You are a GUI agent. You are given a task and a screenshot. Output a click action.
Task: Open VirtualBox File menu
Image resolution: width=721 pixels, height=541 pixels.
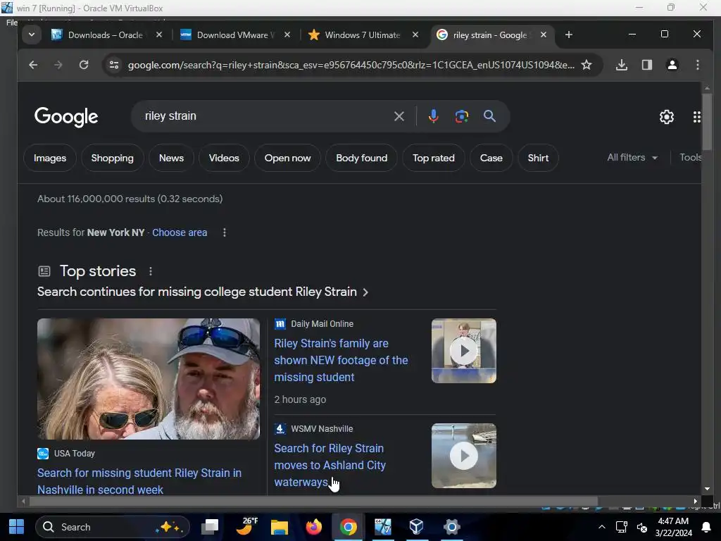point(11,22)
